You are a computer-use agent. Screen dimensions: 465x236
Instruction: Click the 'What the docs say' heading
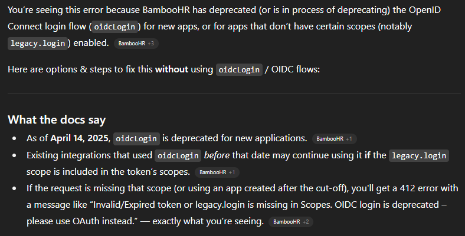click(x=57, y=119)
